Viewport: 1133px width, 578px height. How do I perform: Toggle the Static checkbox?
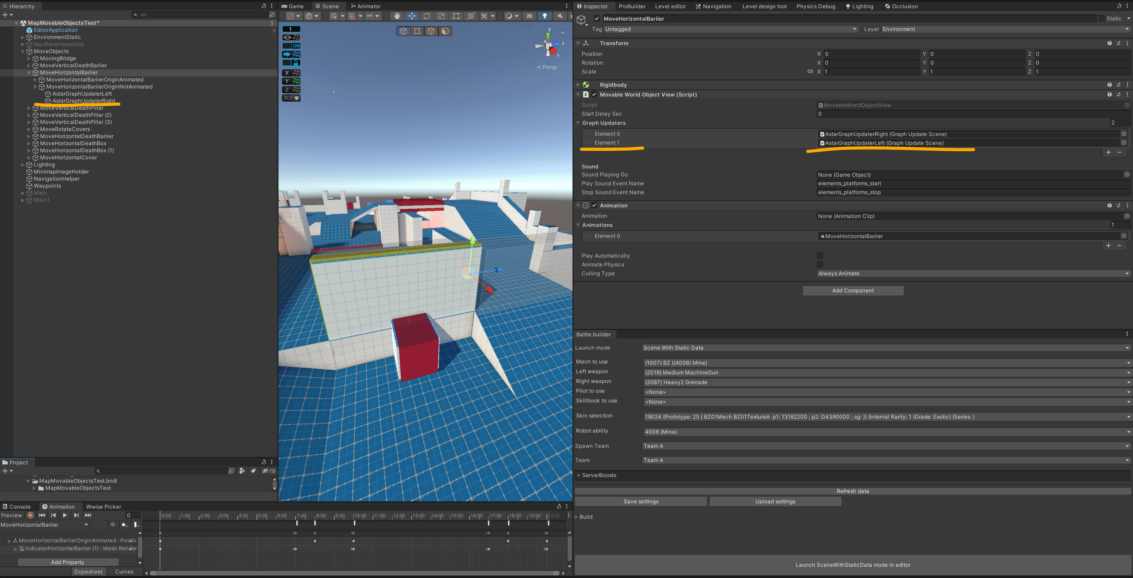pos(1102,19)
